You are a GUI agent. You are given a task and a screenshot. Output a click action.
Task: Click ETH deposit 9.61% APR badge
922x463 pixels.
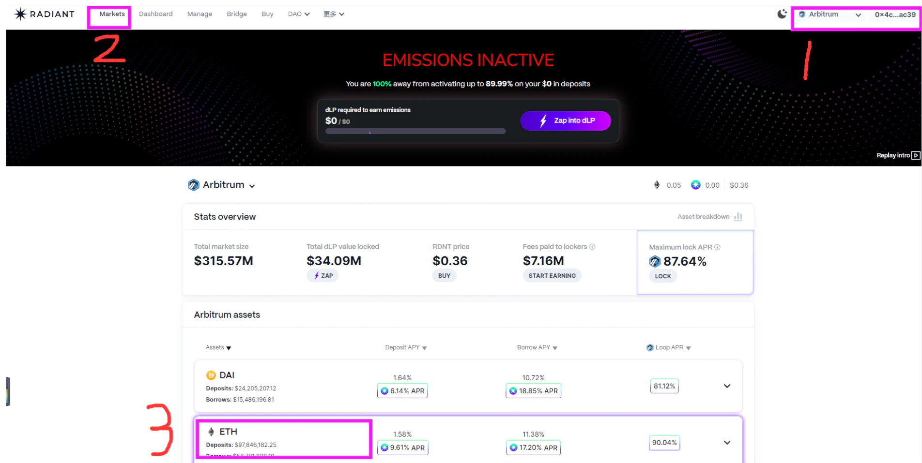(x=402, y=448)
